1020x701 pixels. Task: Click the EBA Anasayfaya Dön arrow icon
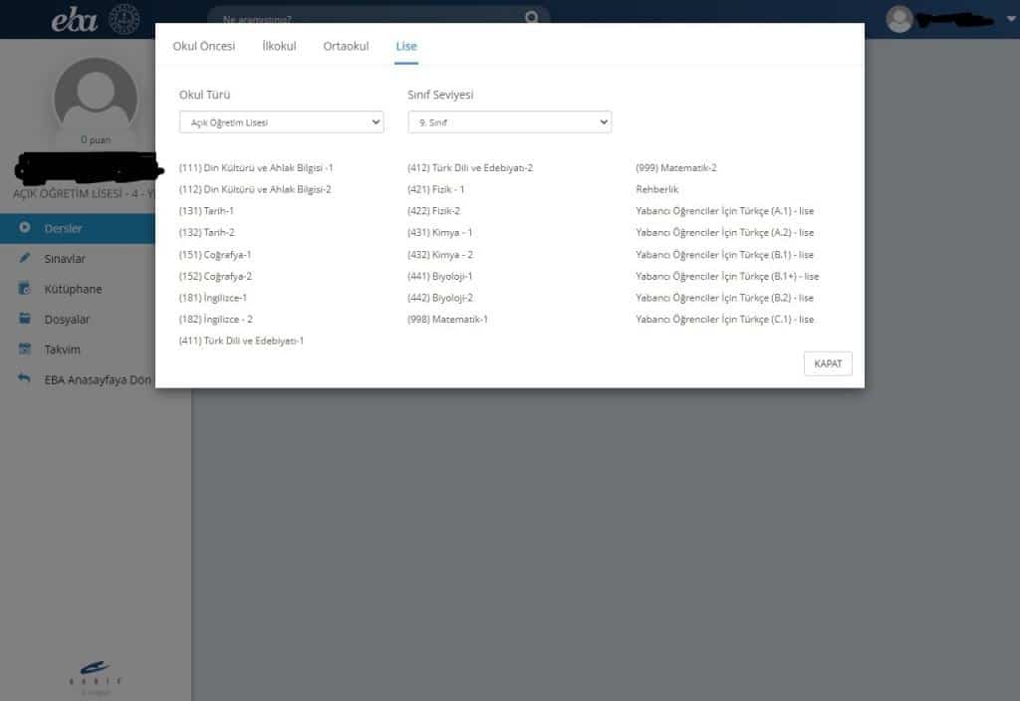tap(25, 379)
